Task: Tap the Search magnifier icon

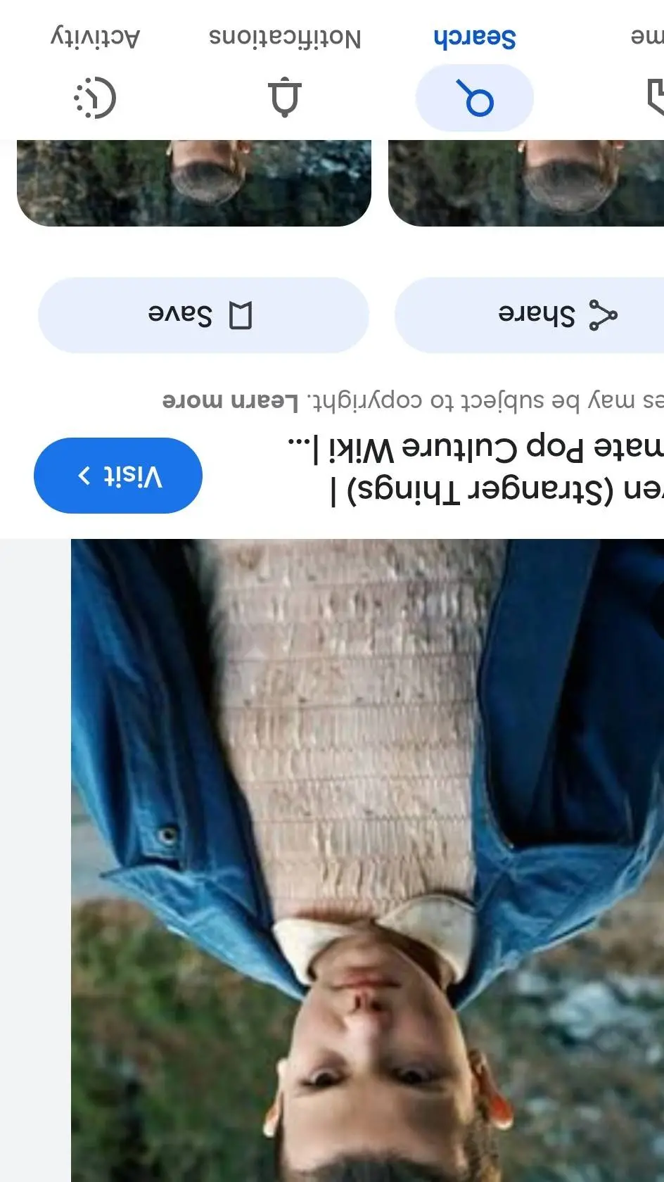Action: (x=475, y=98)
